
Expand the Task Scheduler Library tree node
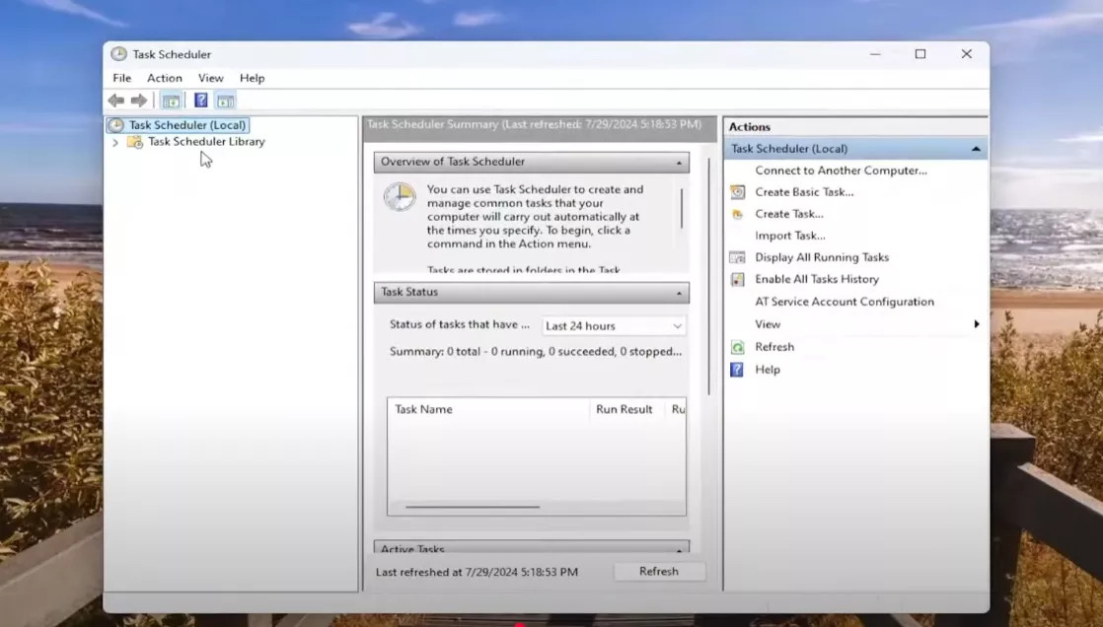[x=115, y=142]
